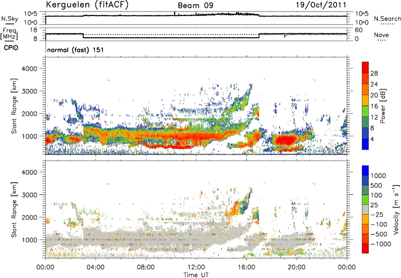Screen dimensions: 401x278
Task: Pick the yellow segment of Power colorbar
Action: 365,100
